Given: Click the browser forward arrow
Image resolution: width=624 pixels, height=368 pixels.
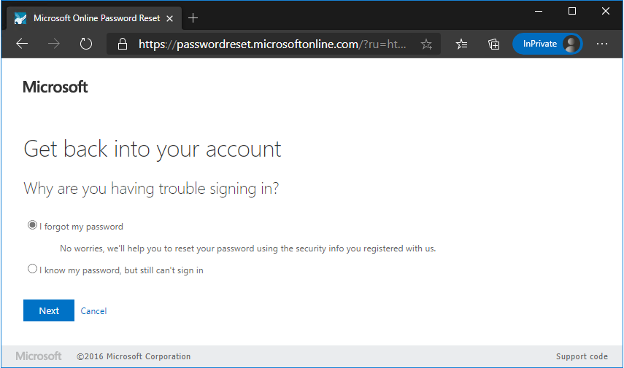Looking at the screenshot, I should point(54,44).
